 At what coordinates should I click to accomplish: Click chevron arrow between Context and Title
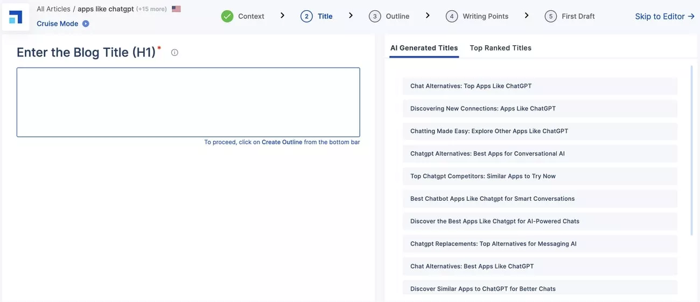tap(282, 16)
